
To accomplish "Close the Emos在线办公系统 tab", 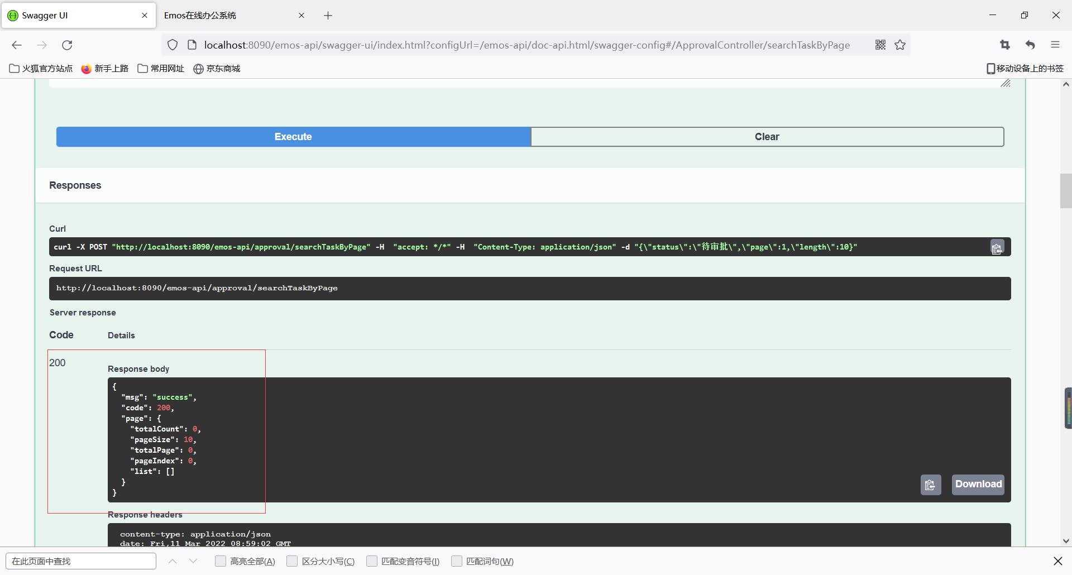I will click(x=301, y=16).
